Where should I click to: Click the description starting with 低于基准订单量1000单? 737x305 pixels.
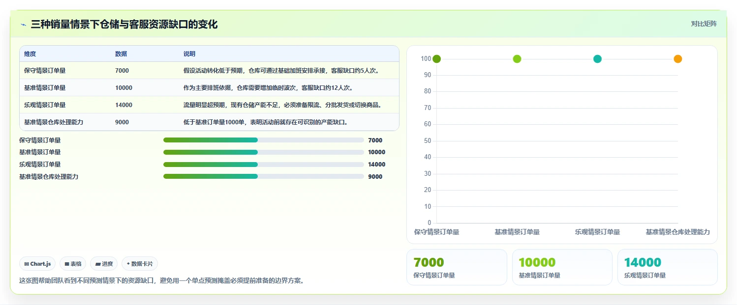pos(266,122)
